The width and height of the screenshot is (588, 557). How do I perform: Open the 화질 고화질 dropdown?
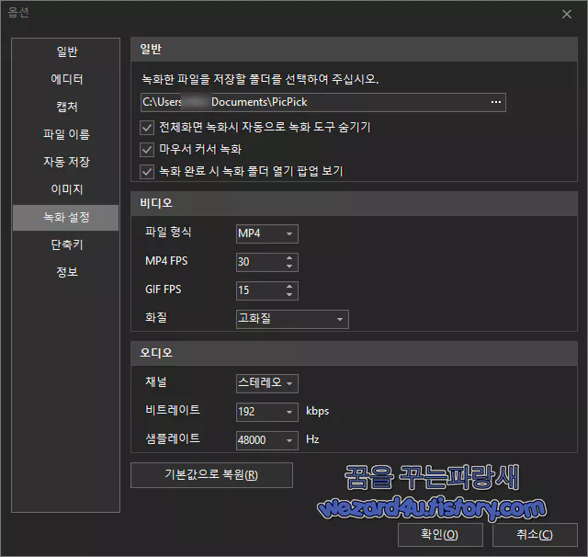(x=292, y=319)
